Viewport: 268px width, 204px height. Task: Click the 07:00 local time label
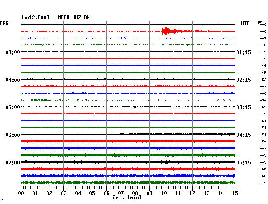(13, 162)
